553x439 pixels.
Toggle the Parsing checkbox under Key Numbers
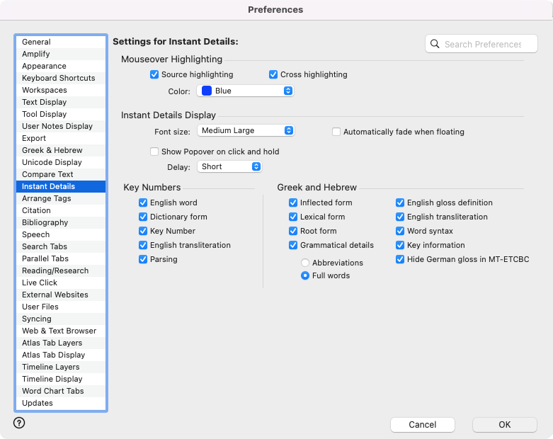143,259
